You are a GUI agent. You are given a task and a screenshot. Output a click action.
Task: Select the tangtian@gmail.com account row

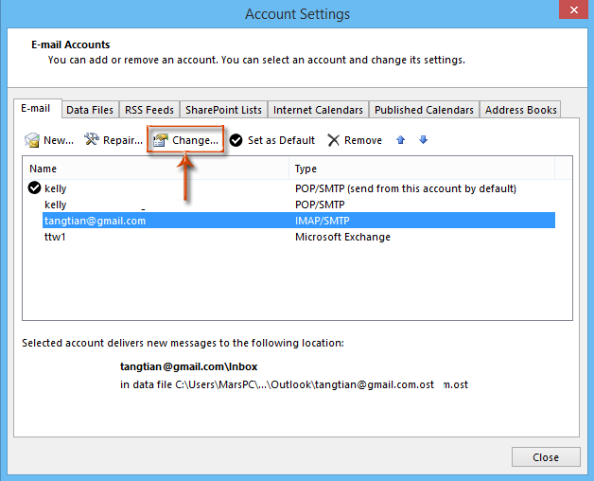299,221
